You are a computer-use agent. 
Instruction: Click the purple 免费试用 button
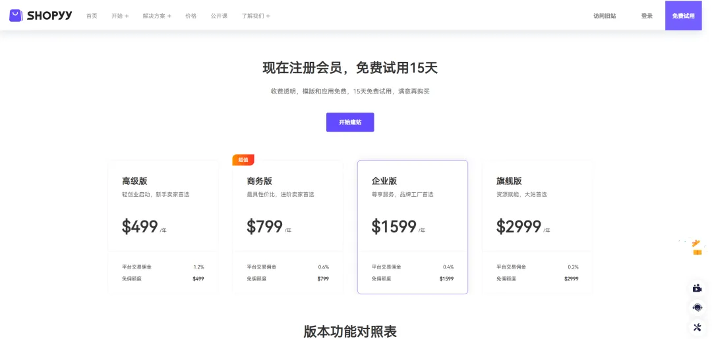pyautogui.click(x=683, y=16)
